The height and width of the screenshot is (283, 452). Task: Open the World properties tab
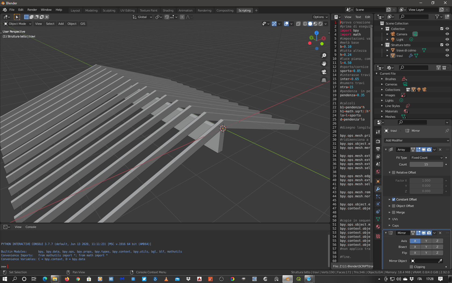click(x=378, y=172)
